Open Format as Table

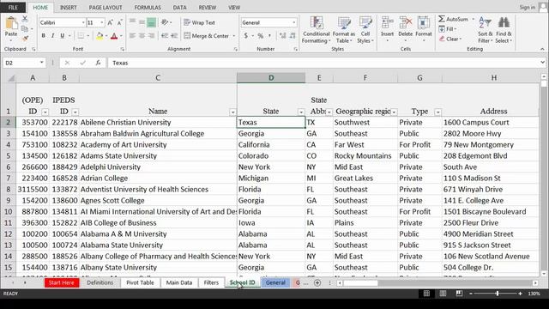[x=343, y=30]
